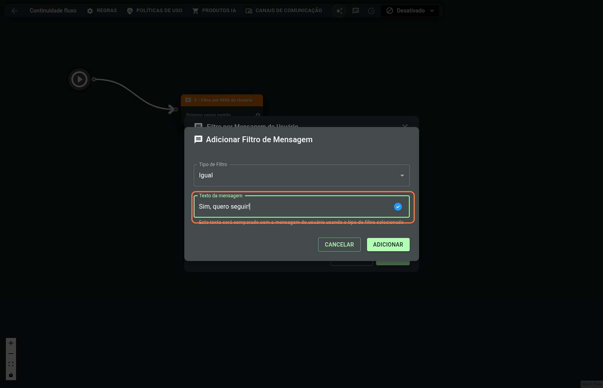Zoom in on the flow canvas
This screenshot has width=603, height=388.
coord(11,343)
